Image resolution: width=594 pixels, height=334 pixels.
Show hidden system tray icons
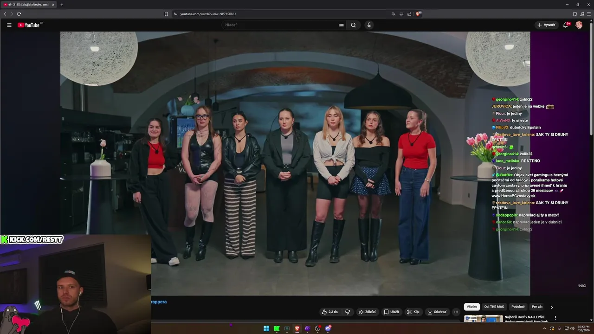point(545,328)
